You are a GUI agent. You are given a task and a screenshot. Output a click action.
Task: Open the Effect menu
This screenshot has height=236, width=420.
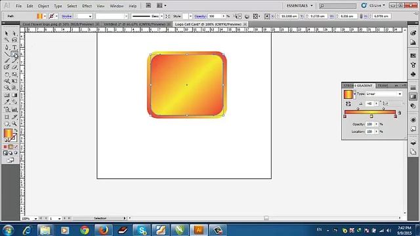(x=87, y=6)
